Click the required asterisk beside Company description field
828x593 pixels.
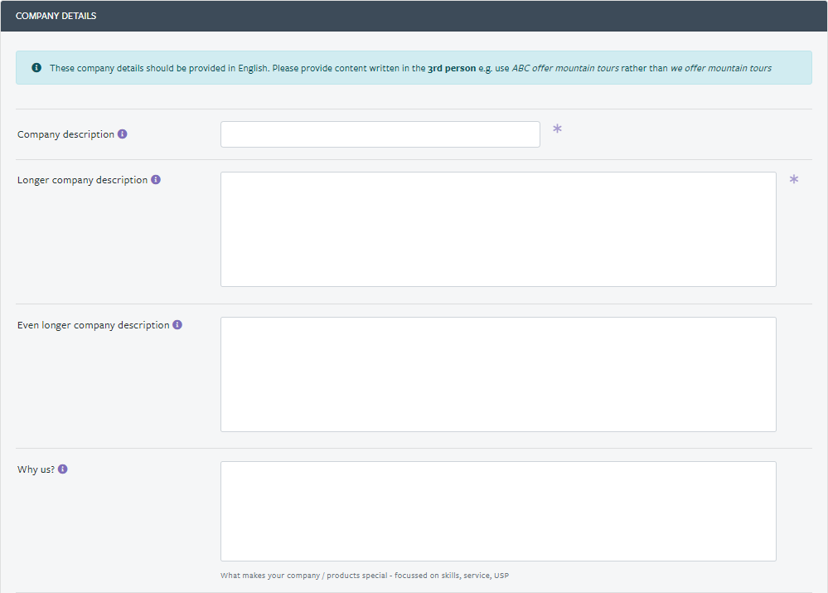coord(557,129)
